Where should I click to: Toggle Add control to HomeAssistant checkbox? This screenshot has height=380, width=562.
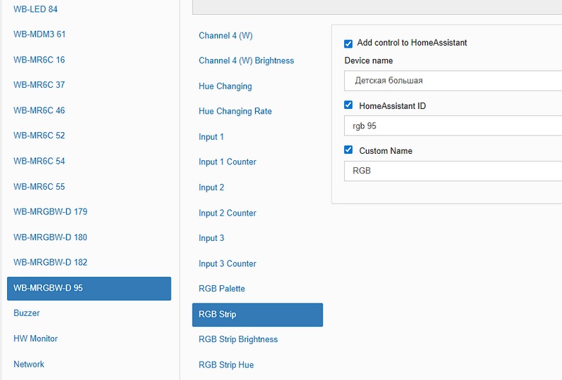click(x=348, y=44)
